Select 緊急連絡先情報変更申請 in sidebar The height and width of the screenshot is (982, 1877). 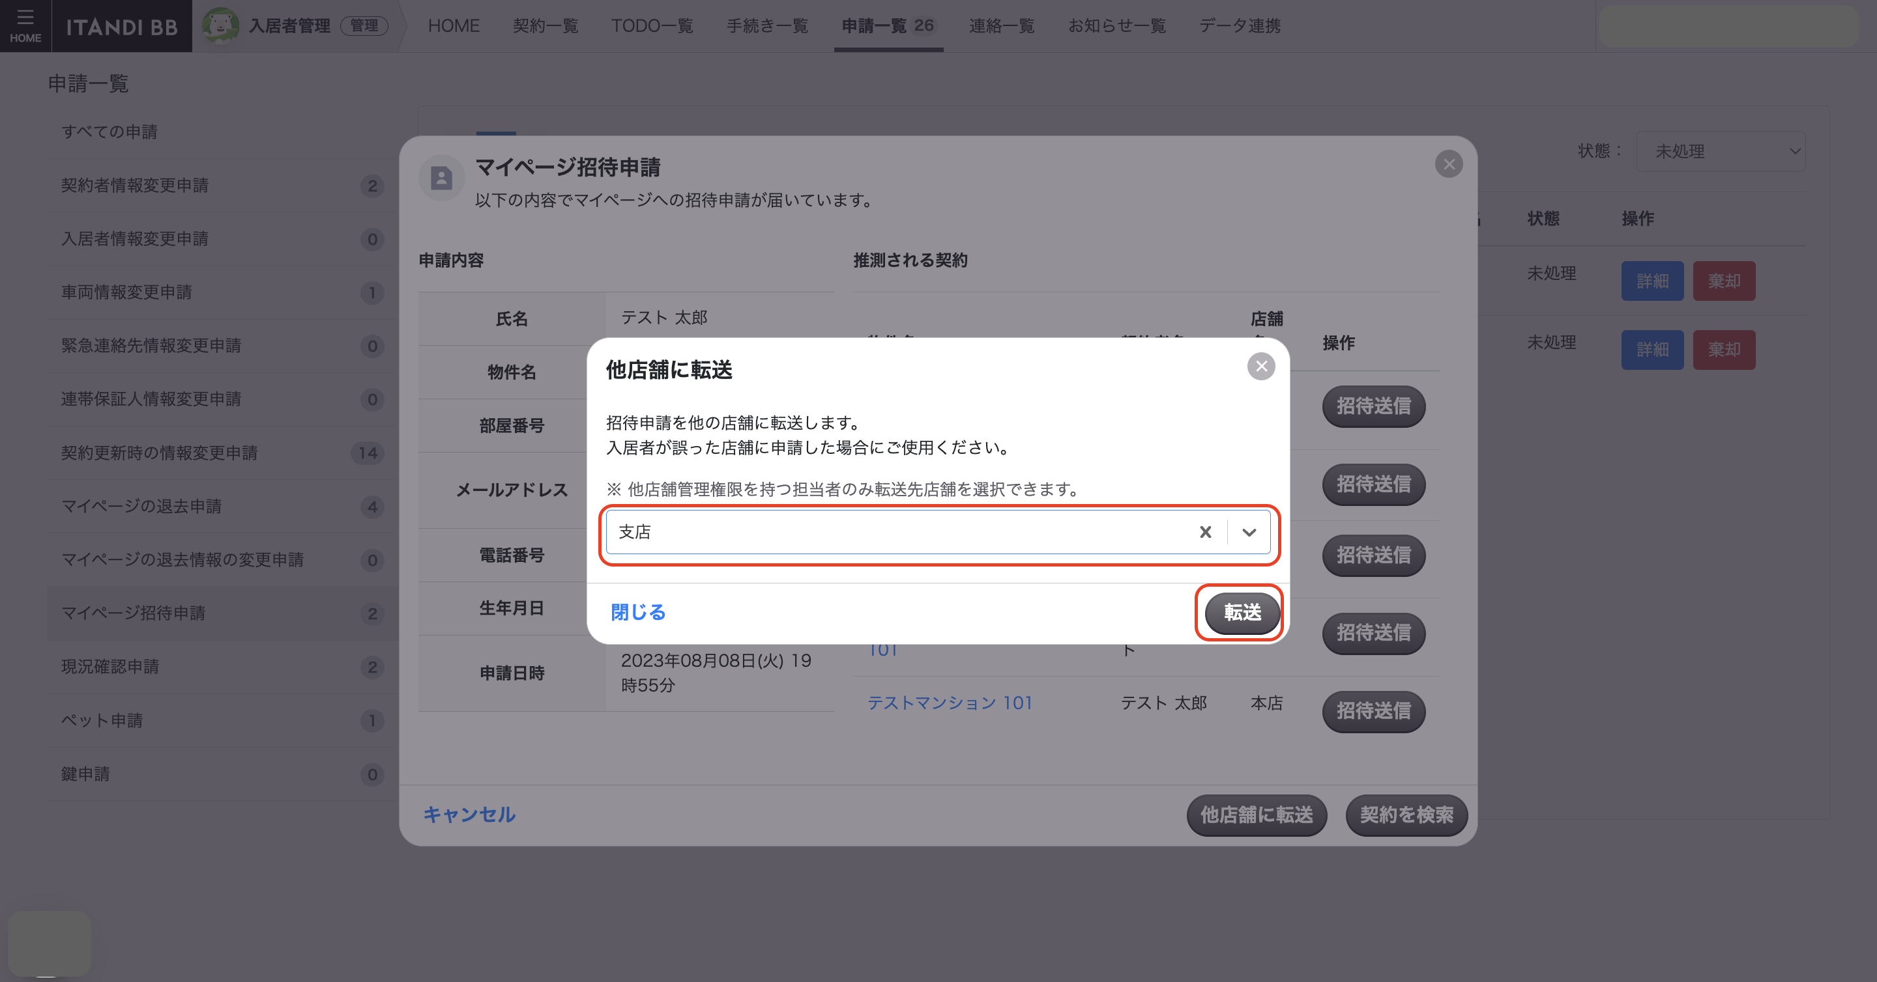(x=222, y=346)
